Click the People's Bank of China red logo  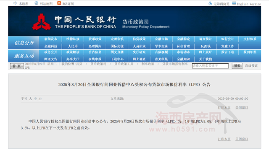(x=42, y=22)
